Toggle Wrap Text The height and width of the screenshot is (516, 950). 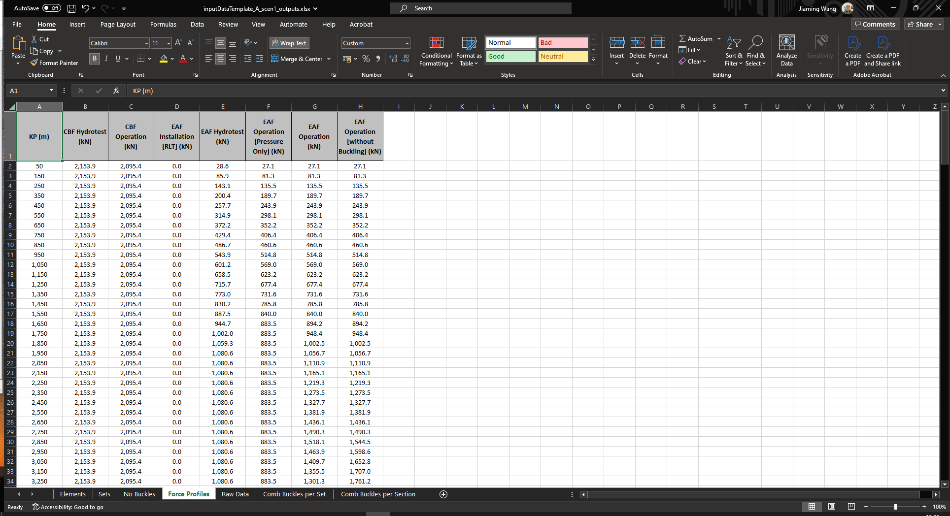coord(289,43)
